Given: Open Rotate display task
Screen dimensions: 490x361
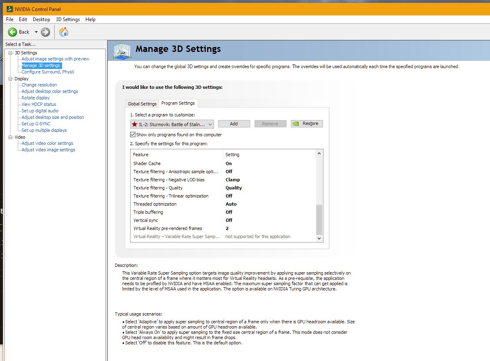Looking at the screenshot, I should [x=36, y=98].
